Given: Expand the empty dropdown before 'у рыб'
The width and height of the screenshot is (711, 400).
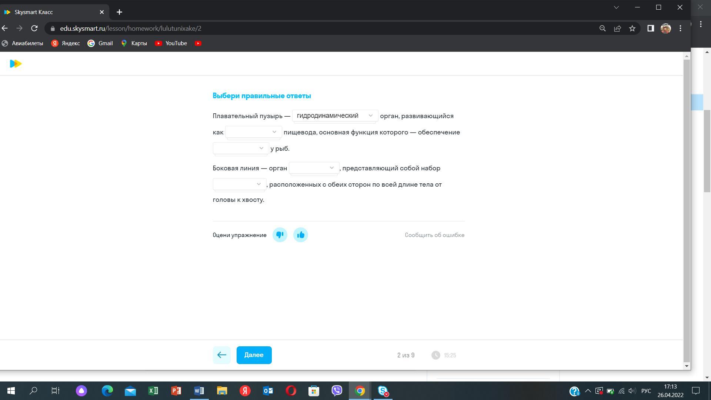Looking at the screenshot, I should pyautogui.click(x=241, y=149).
